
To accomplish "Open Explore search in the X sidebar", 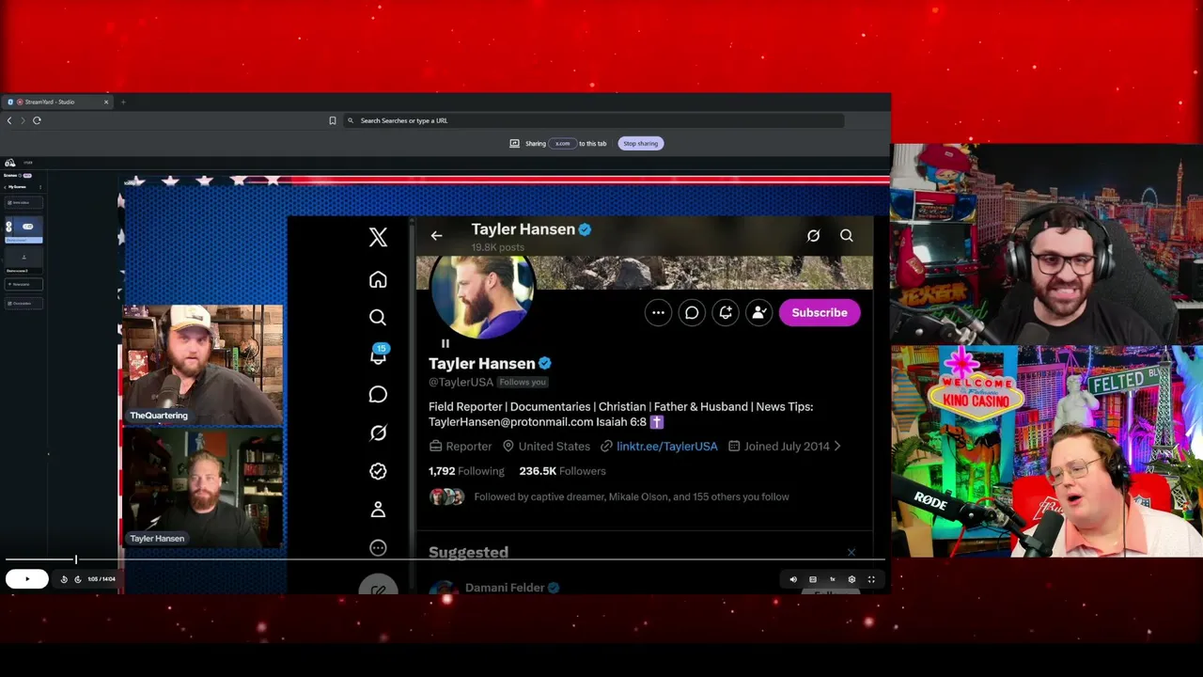I will (378, 318).
